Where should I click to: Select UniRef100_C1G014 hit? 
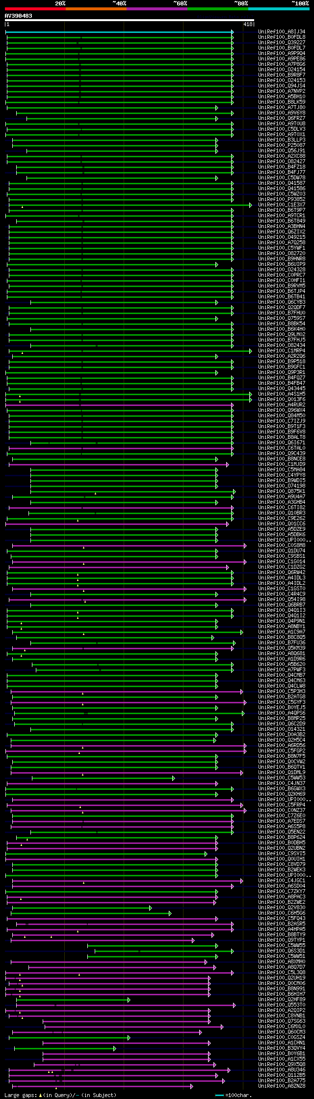(282, 561)
